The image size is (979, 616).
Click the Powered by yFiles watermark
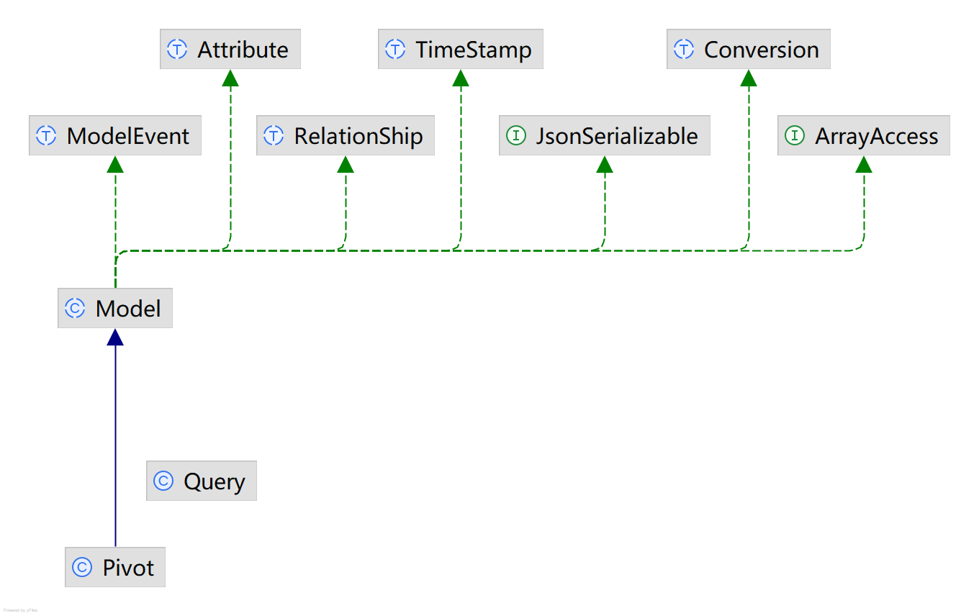pos(20,610)
